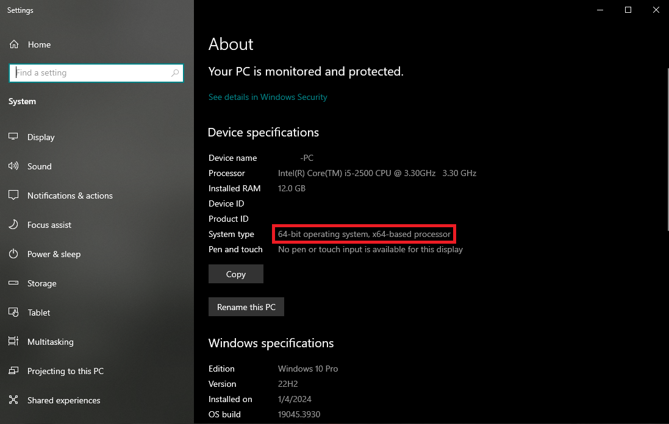Image resolution: width=669 pixels, height=424 pixels.
Task: Go to Shared experiences settings
Action: 63,400
